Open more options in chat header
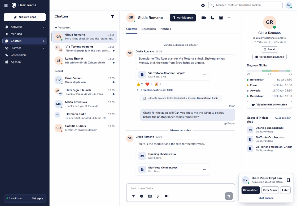Image resolution: width=297 pixels, height=206 pixels. (x=230, y=18)
